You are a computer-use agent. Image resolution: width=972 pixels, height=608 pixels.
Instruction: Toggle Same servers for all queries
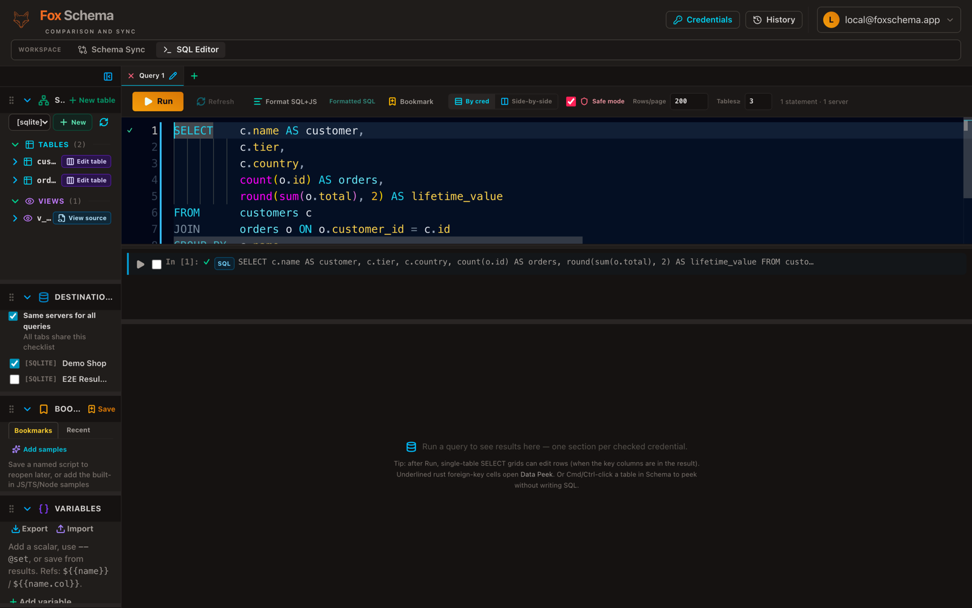pyautogui.click(x=13, y=316)
